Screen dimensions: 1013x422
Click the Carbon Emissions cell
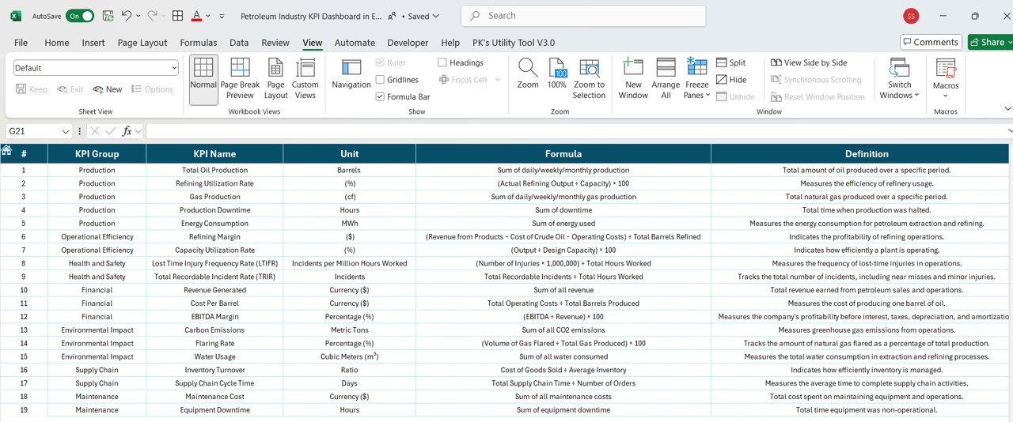tap(214, 330)
